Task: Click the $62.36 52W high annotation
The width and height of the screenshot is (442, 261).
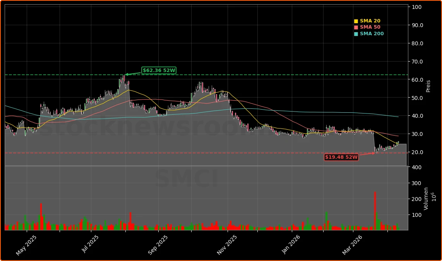Action: tap(159, 70)
